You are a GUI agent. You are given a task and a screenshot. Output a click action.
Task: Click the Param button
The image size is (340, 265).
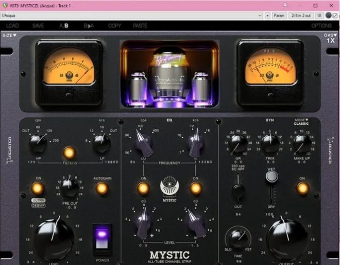point(279,15)
